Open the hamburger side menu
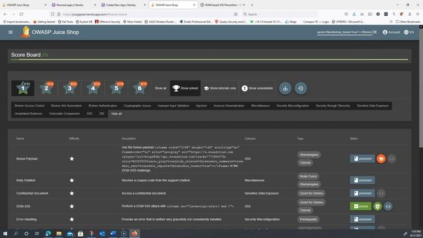Image resolution: width=423 pixels, height=238 pixels. [11, 32]
